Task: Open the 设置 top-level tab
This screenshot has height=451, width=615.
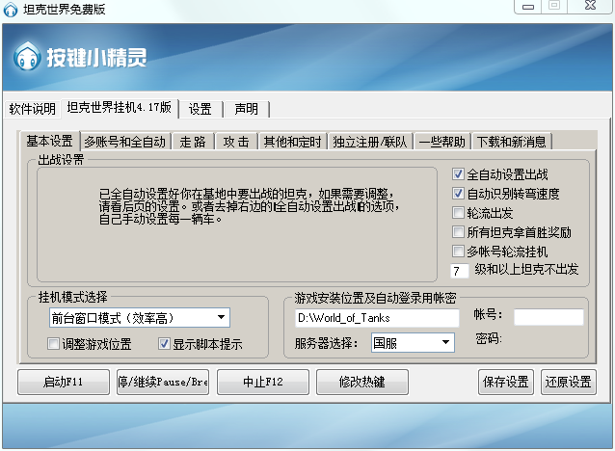Action: coord(200,108)
